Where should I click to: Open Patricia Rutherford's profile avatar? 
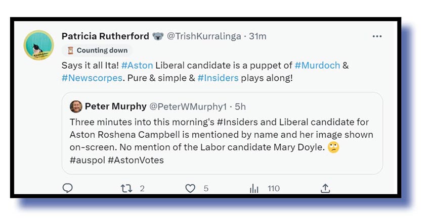tap(39, 45)
